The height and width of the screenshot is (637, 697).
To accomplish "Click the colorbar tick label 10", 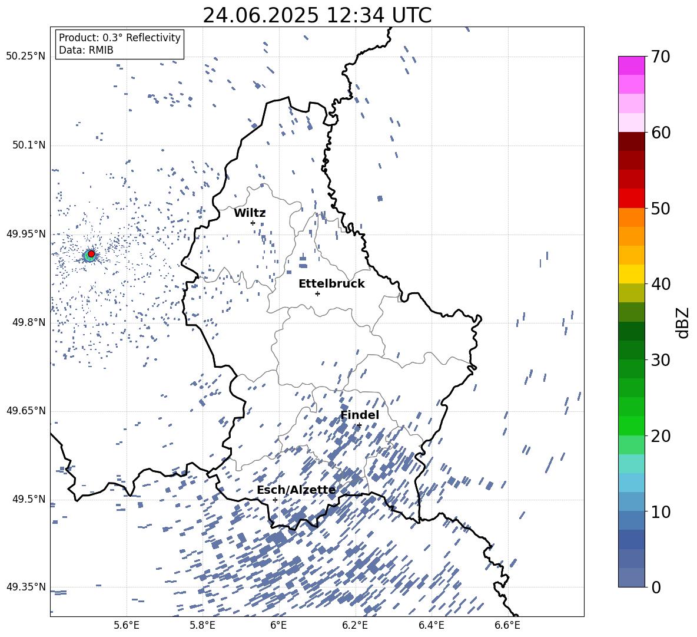I will tap(661, 511).
